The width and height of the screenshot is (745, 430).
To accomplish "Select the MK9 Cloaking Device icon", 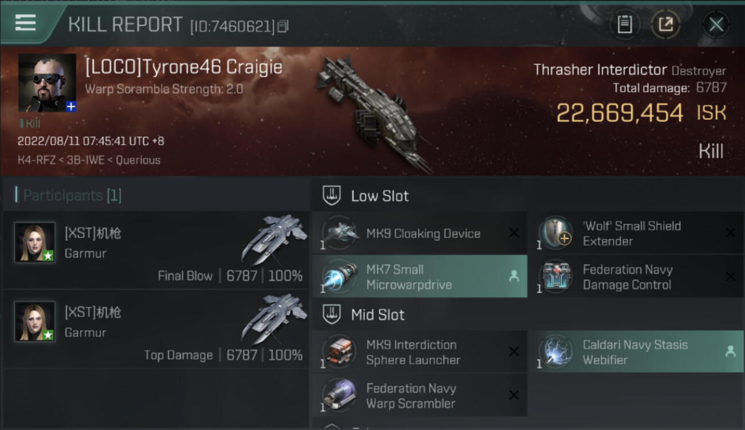I will [340, 233].
